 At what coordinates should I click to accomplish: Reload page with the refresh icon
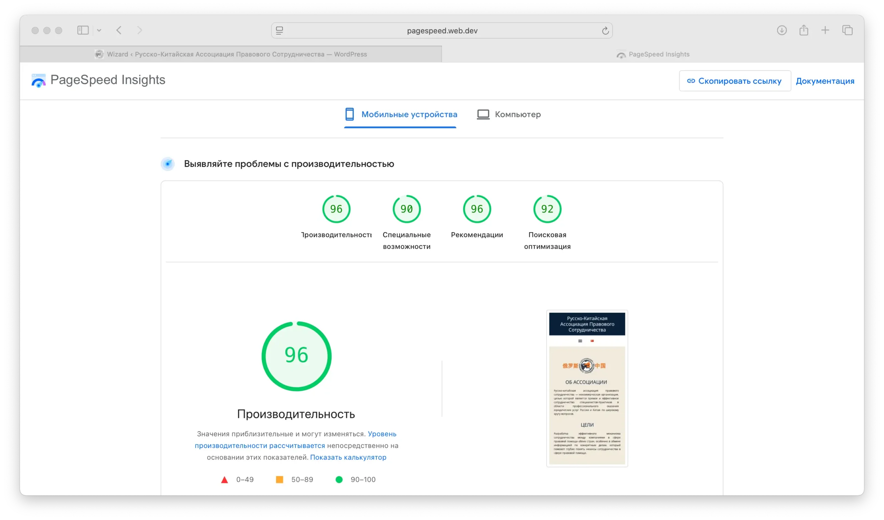[x=605, y=31]
